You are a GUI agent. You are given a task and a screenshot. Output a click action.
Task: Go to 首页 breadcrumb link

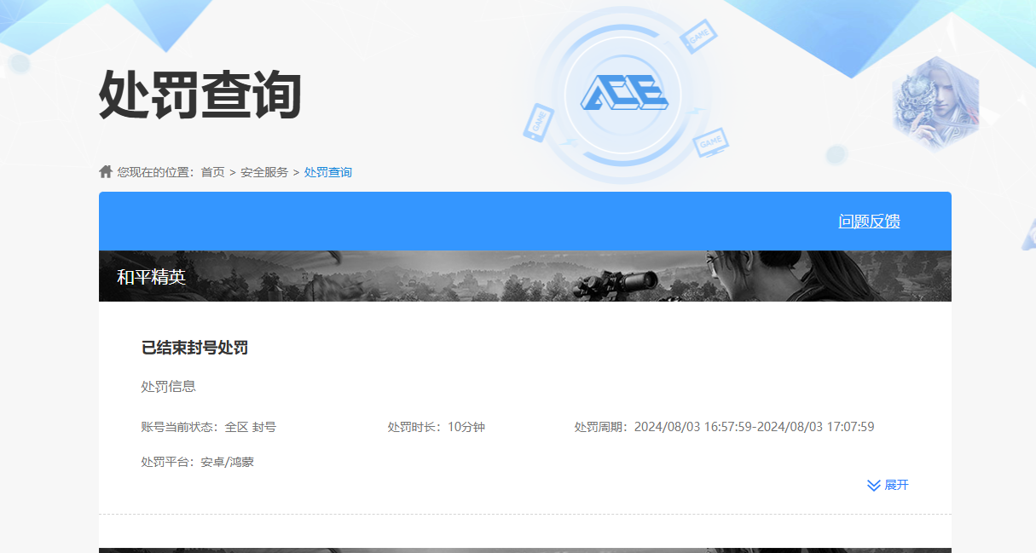tap(212, 172)
